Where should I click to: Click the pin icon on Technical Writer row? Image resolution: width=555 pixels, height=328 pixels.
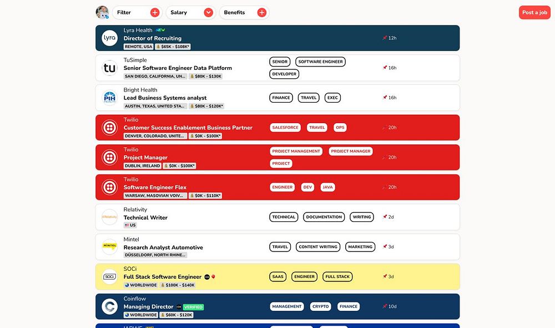pos(385,217)
